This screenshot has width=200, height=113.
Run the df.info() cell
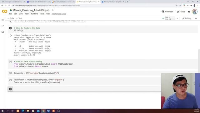10,28
